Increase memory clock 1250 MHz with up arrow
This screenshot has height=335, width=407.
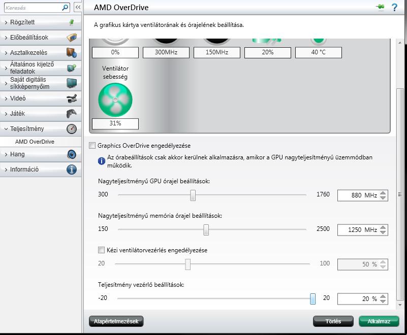(383, 227)
